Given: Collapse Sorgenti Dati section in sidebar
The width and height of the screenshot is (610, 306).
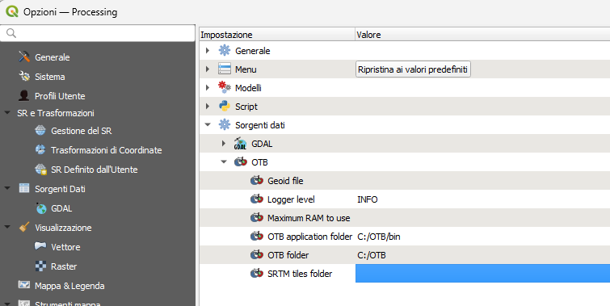Looking at the screenshot, I should point(7,189).
